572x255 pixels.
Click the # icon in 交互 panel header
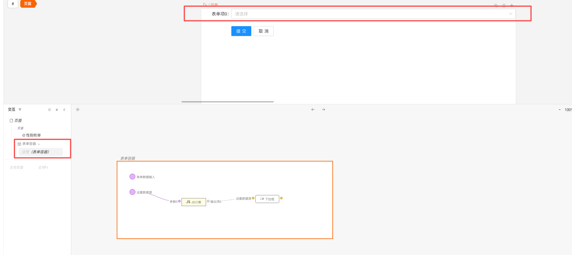[64, 110]
